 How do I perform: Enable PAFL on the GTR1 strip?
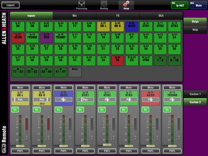coord(85,151)
